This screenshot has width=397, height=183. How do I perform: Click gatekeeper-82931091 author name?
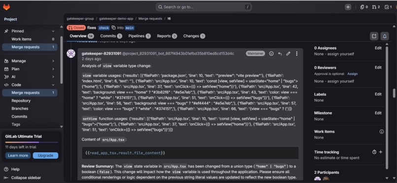point(101,54)
